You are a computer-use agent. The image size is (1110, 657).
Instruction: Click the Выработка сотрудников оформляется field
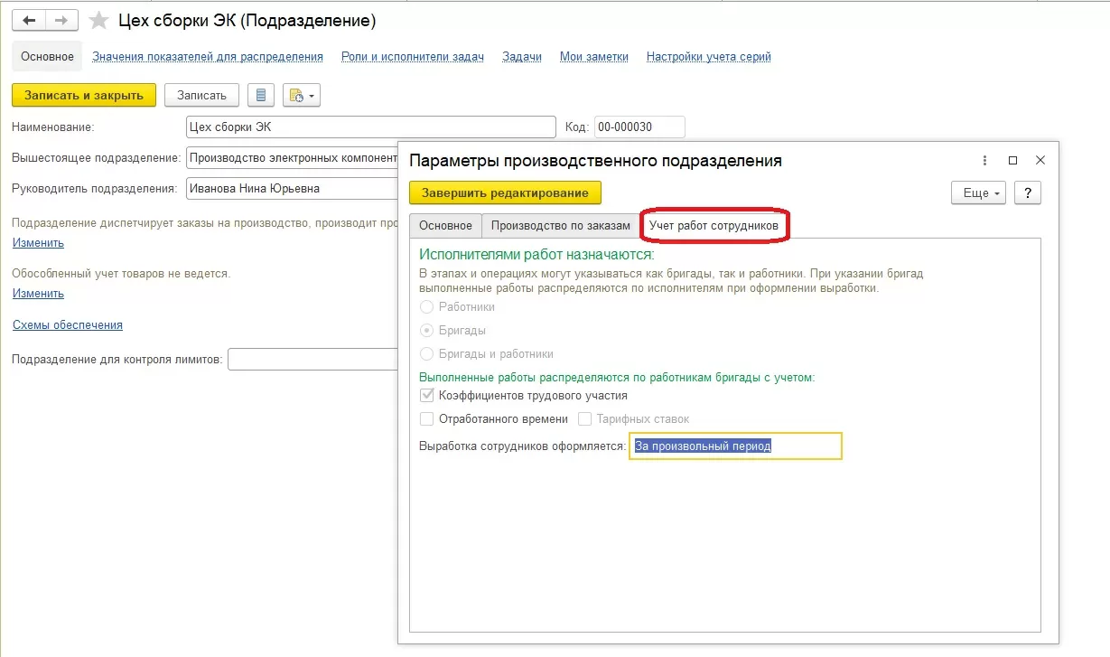736,446
